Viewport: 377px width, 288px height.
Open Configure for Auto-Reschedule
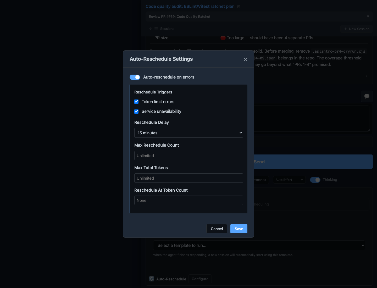pyautogui.click(x=200, y=279)
